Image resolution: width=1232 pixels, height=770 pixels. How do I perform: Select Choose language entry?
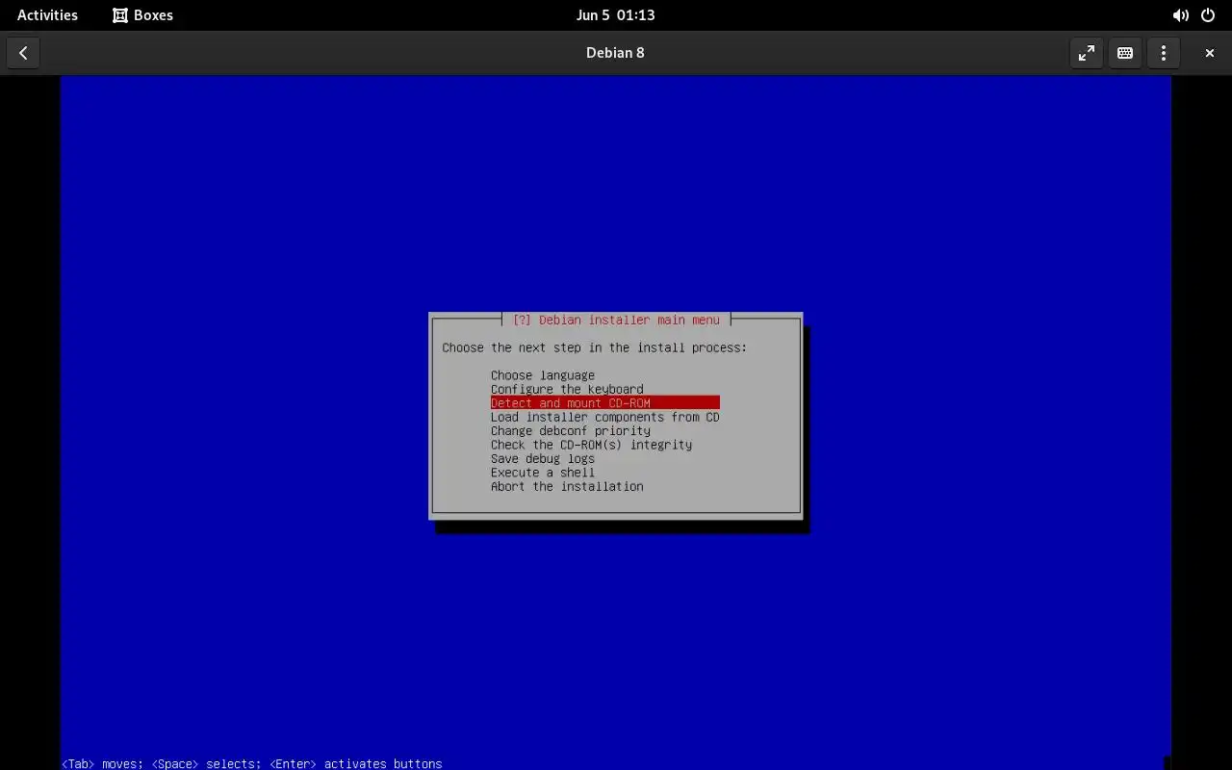(543, 375)
